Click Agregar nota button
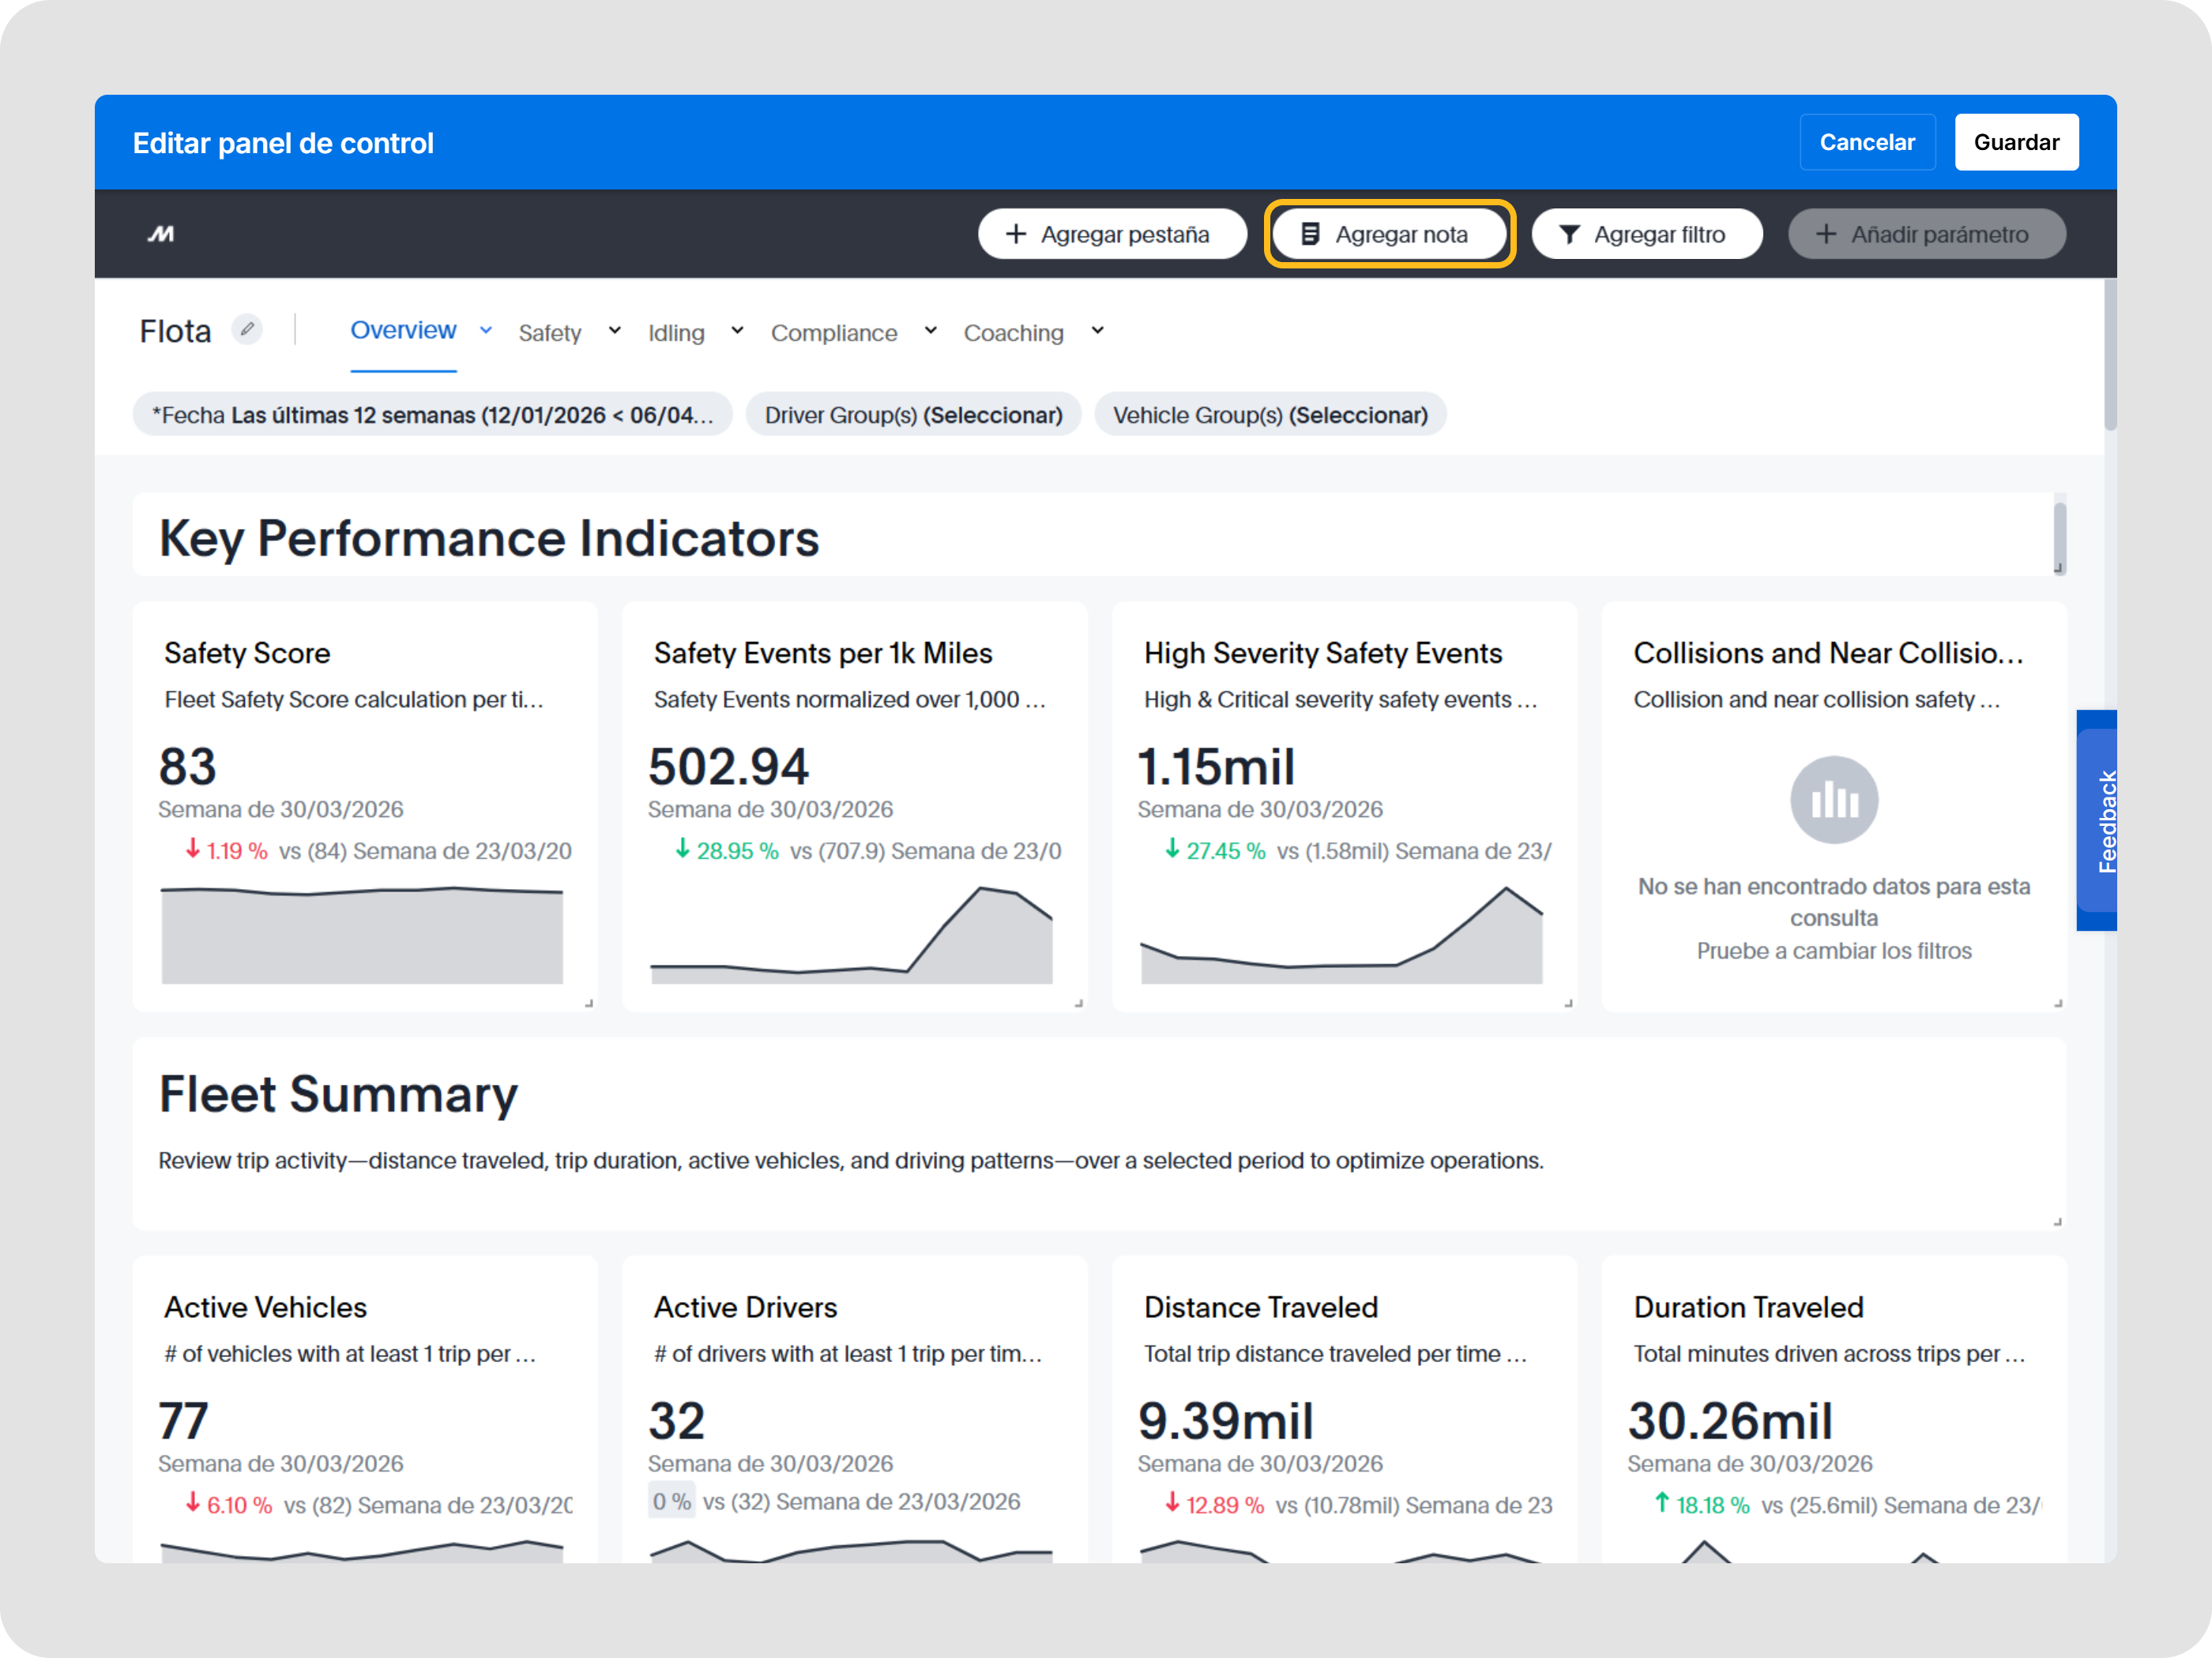Screen dimensions: 2212x1658 click(1389, 234)
